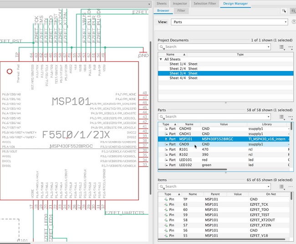Open the Parts section ellipsis menu
Viewport: 296px width, 244px height.
[291, 117]
